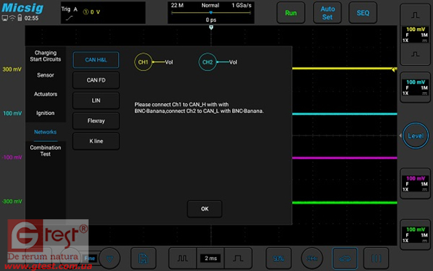Tap the round Level trigger knob
433x271 pixels.
416,137
